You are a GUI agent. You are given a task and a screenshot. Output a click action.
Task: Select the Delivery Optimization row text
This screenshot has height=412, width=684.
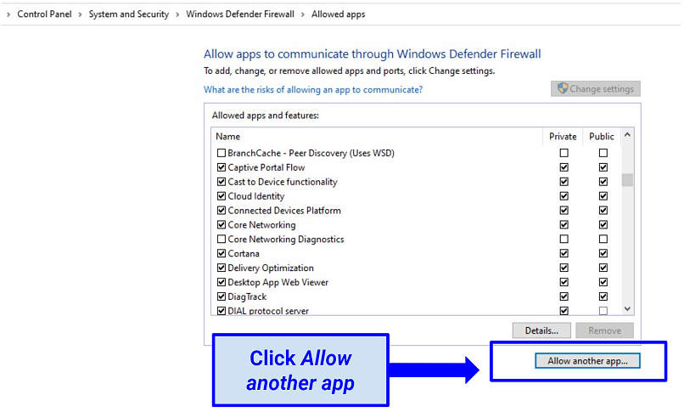271,268
